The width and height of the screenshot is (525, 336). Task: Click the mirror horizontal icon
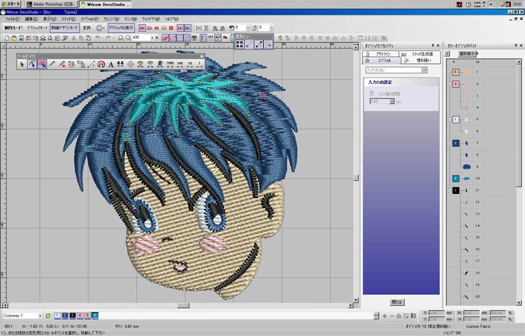click(x=199, y=28)
